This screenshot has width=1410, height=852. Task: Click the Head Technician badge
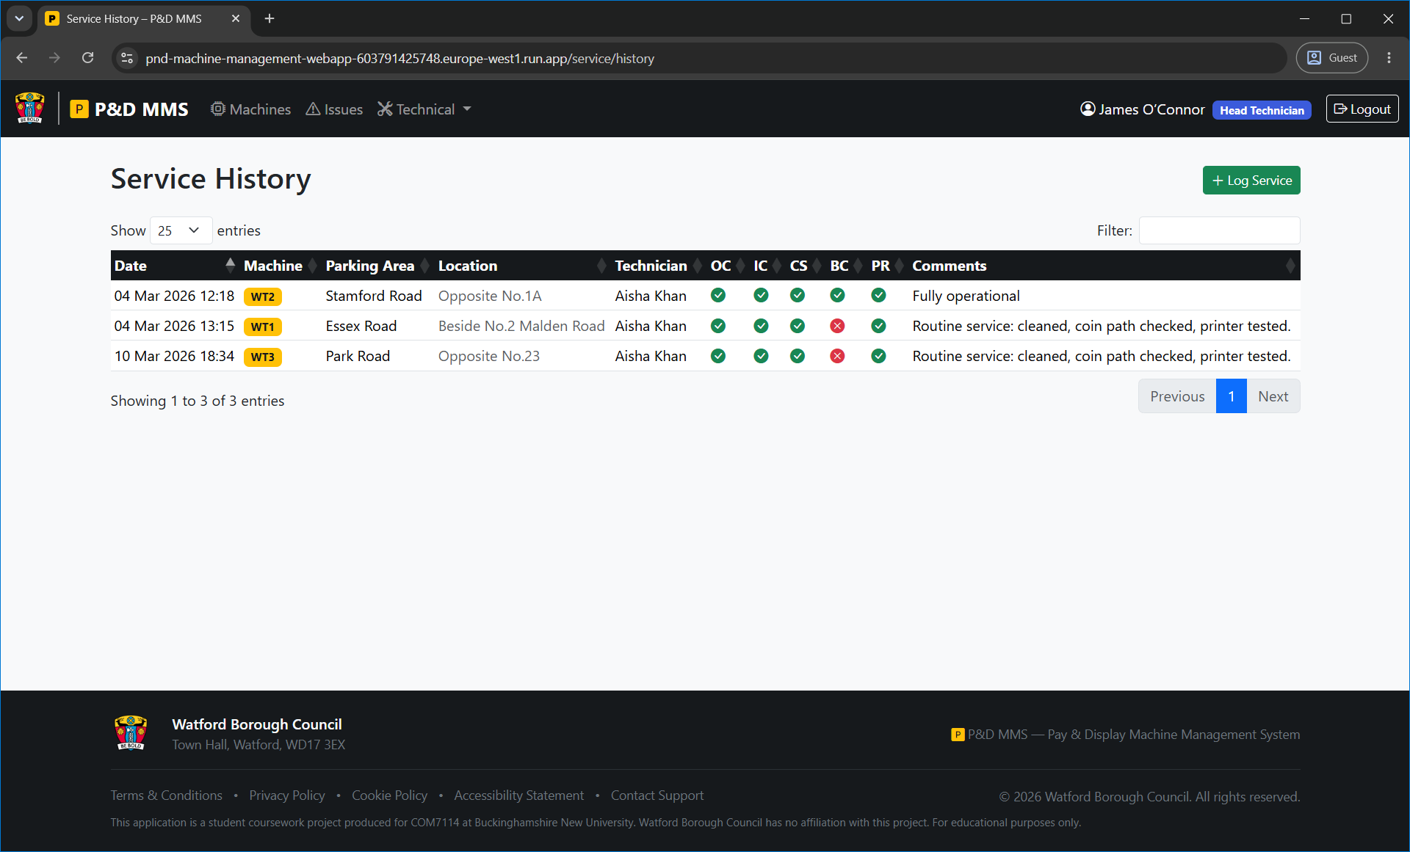click(x=1262, y=110)
